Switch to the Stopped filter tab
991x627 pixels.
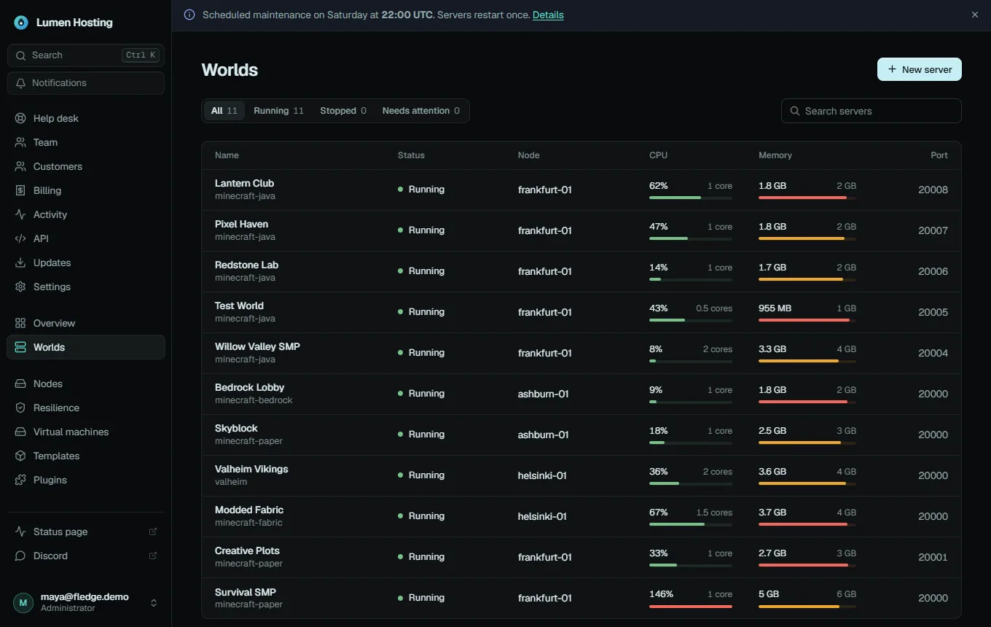click(x=343, y=111)
